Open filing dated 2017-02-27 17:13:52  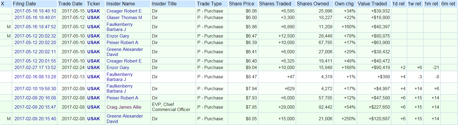click(x=35, y=68)
